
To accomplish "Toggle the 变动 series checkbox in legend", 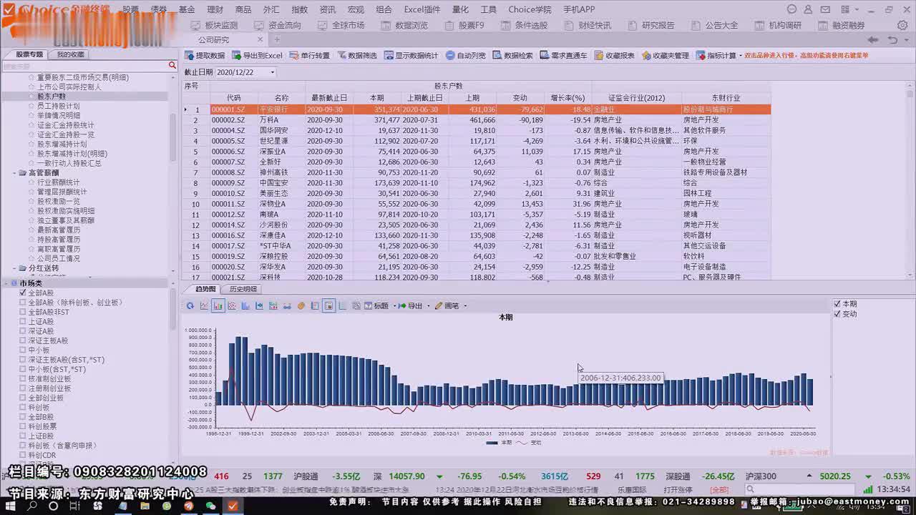I will [838, 314].
